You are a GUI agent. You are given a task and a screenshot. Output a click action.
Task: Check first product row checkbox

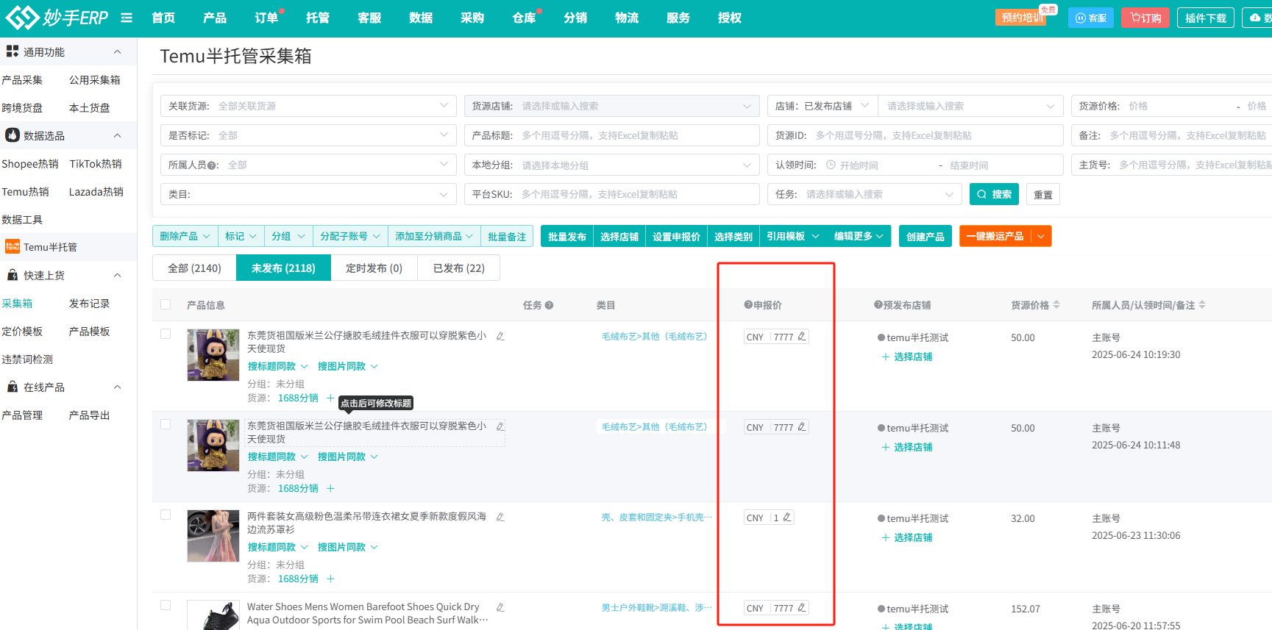(x=166, y=334)
